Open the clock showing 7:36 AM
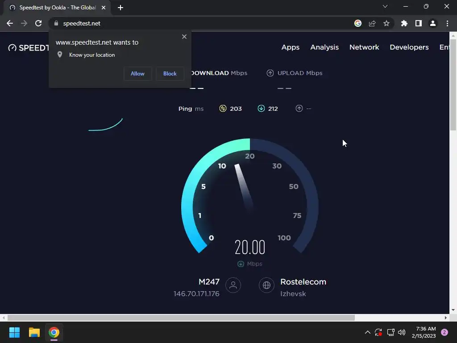The height and width of the screenshot is (343, 457). 424,332
